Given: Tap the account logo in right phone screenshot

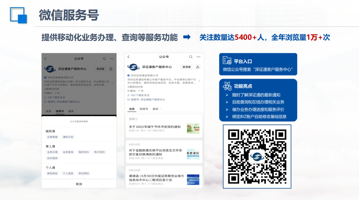Looking at the screenshot, I should [133, 67].
